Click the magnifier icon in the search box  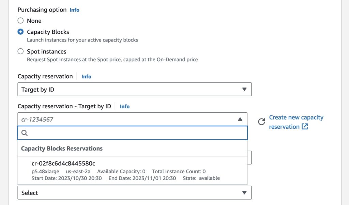(x=24, y=133)
